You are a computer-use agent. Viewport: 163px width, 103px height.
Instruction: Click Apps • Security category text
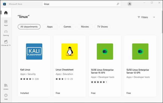click(28, 74)
